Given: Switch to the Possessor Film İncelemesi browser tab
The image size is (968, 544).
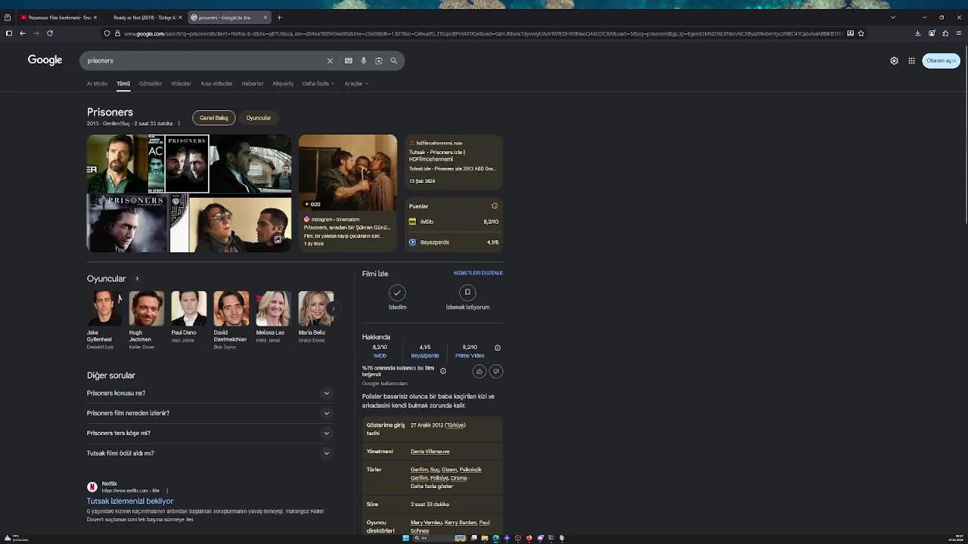Looking at the screenshot, I should (x=57, y=17).
